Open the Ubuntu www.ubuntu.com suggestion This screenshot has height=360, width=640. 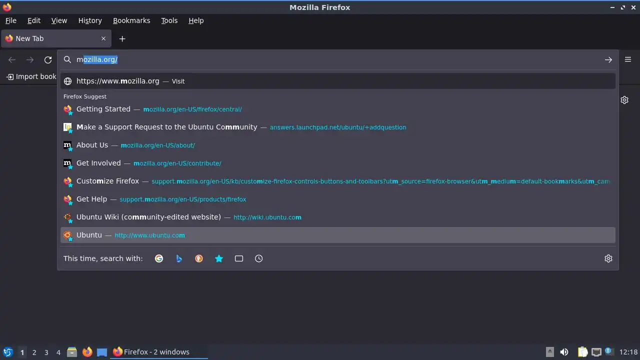pos(338,235)
